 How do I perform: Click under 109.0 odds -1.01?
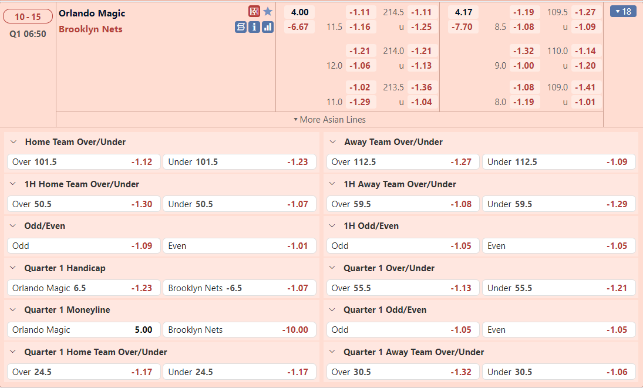587,102
